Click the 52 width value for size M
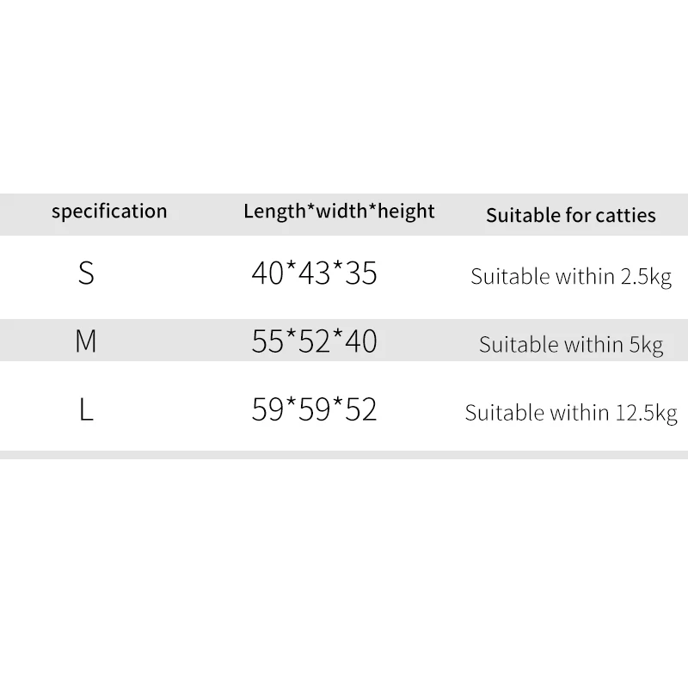 click(x=314, y=342)
